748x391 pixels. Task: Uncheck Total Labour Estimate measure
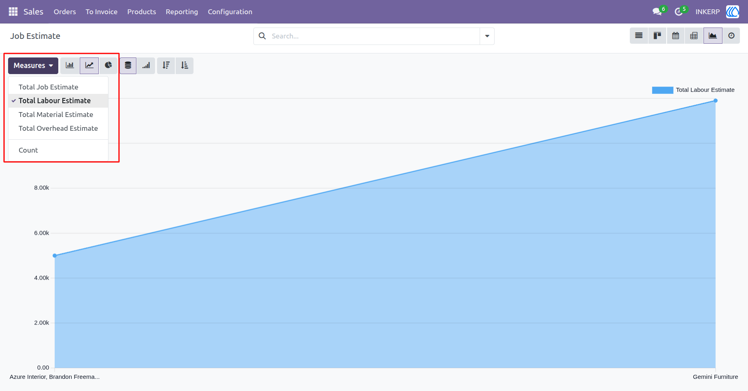pyautogui.click(x=58, y=101)
